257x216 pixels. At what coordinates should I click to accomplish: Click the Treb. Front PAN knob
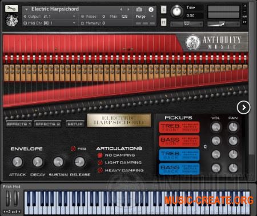[233, 127]
